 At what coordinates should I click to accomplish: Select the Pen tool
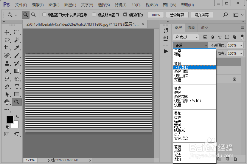coord(7,86)
